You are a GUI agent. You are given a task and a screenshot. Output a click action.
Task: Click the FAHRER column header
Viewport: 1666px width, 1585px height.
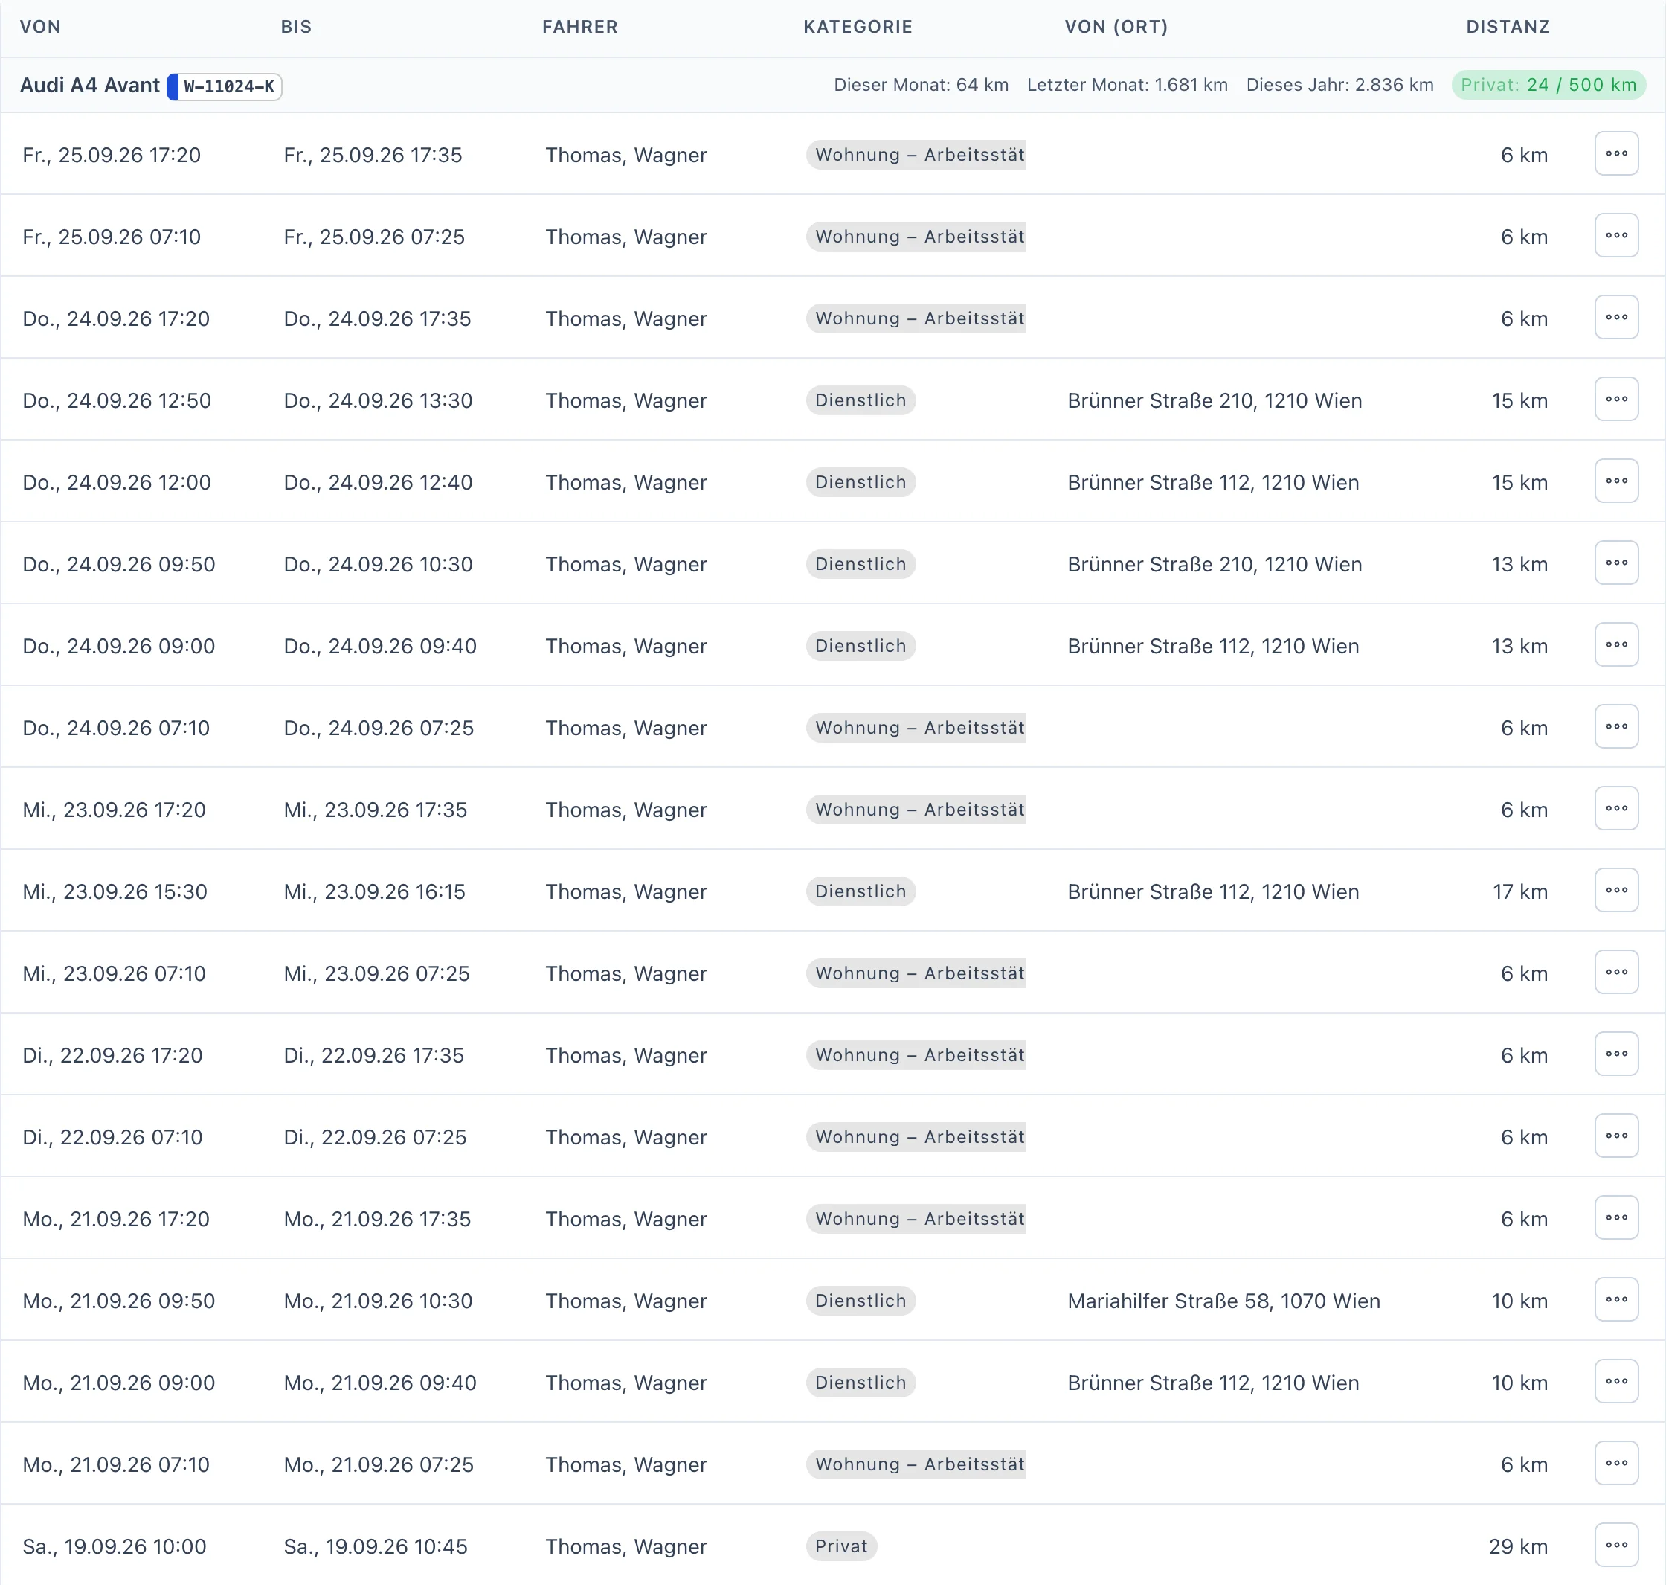580,27
